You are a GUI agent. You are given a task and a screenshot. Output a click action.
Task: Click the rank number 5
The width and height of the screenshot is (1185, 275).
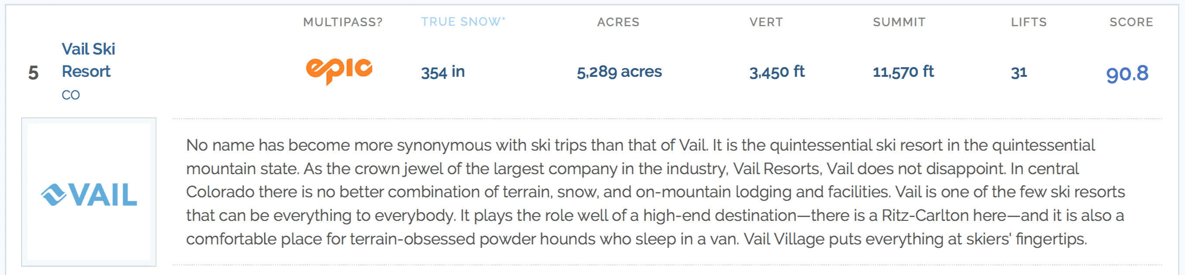pyautogui.click(x=33, y=72)
